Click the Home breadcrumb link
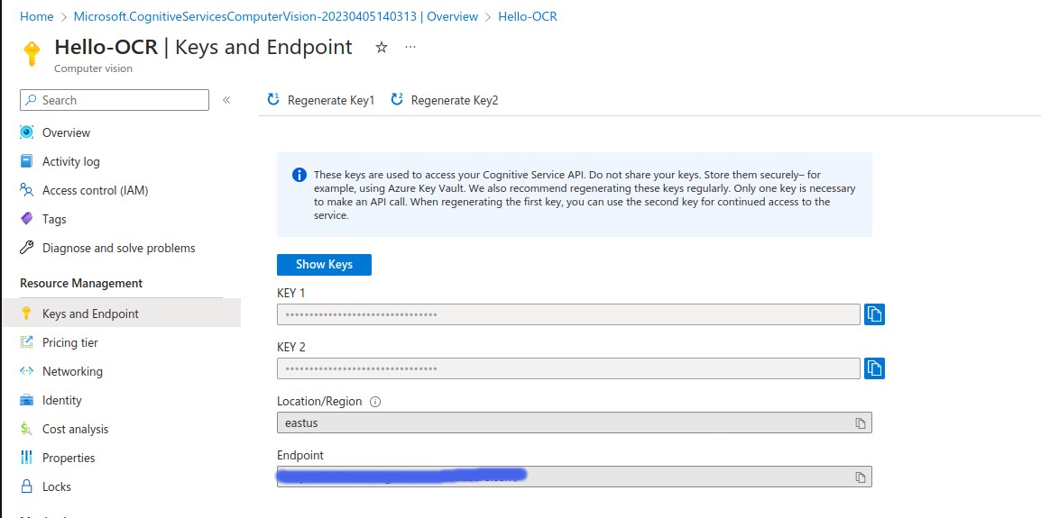The image size is (1041, 518). 36,16
